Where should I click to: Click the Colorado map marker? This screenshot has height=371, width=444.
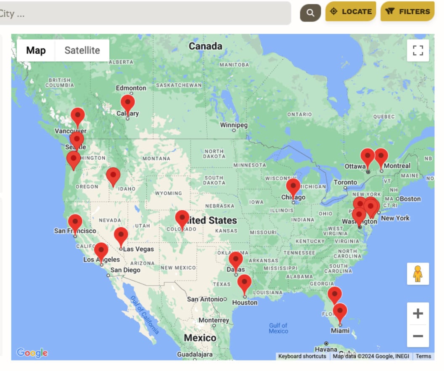click(x=182, y=219)
